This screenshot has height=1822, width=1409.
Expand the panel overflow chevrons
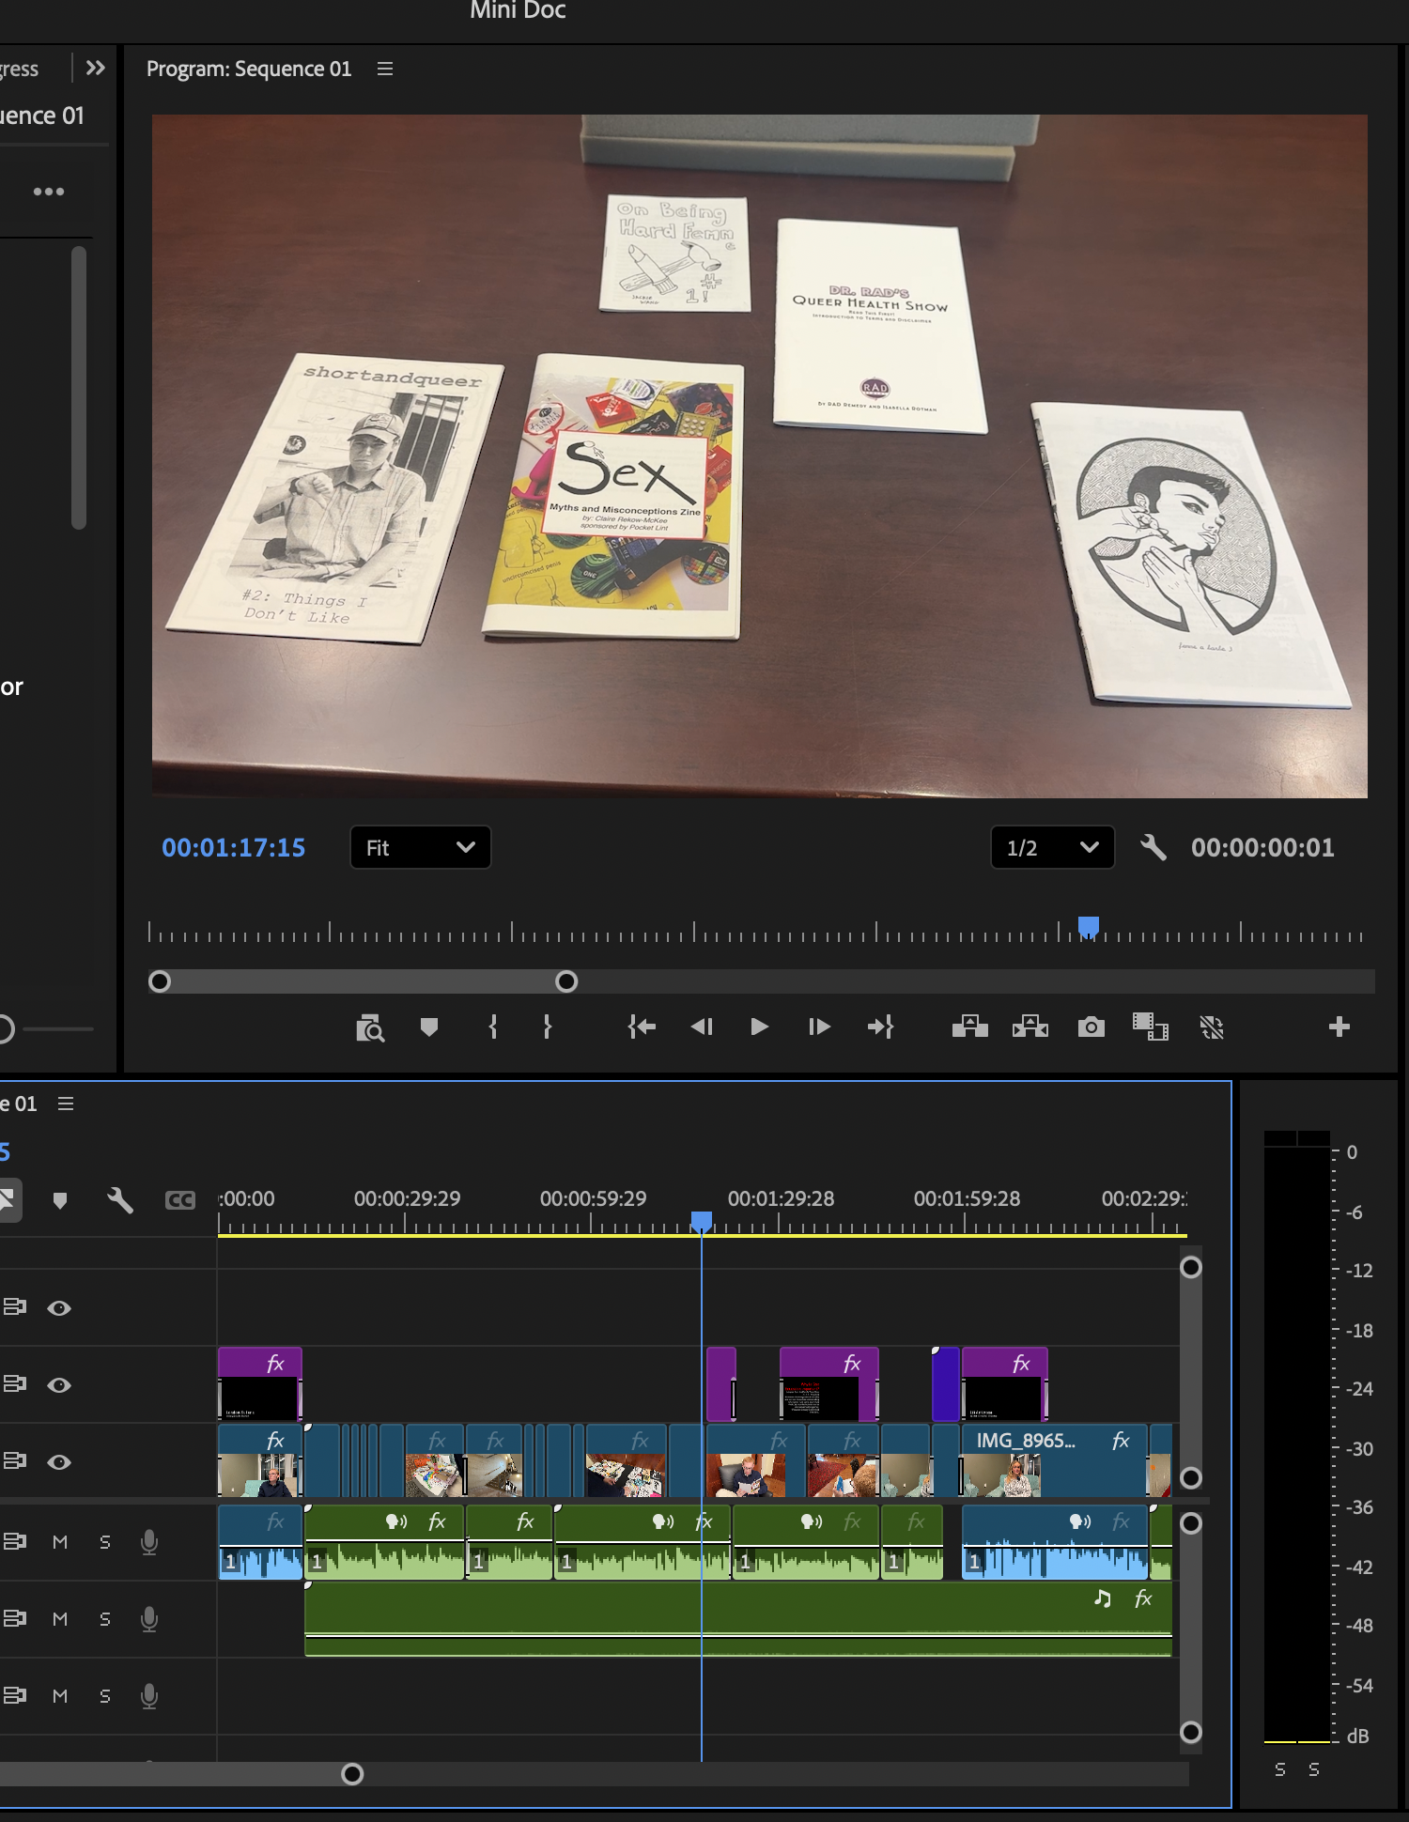95,68
